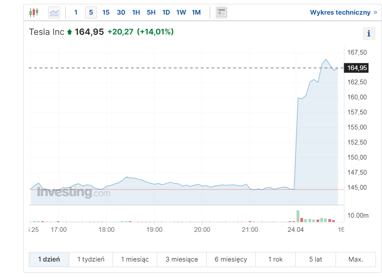Screen dimensions: 382x277
Task: Select the area line chart icon
Action: coord(54,12)
